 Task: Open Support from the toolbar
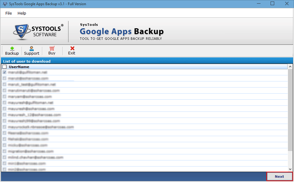click(32, 51)
